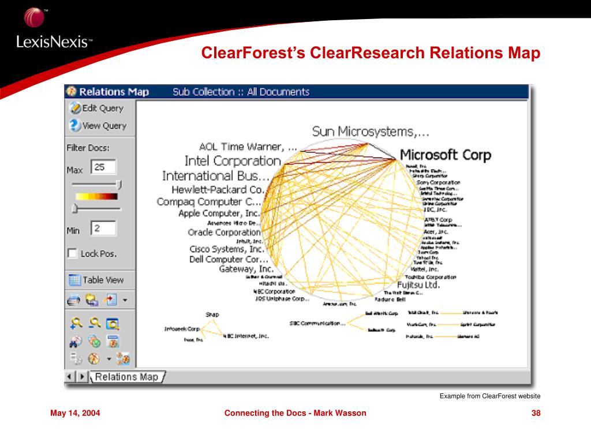
Task: Click the Min value field showing 2
Action: 104,228
